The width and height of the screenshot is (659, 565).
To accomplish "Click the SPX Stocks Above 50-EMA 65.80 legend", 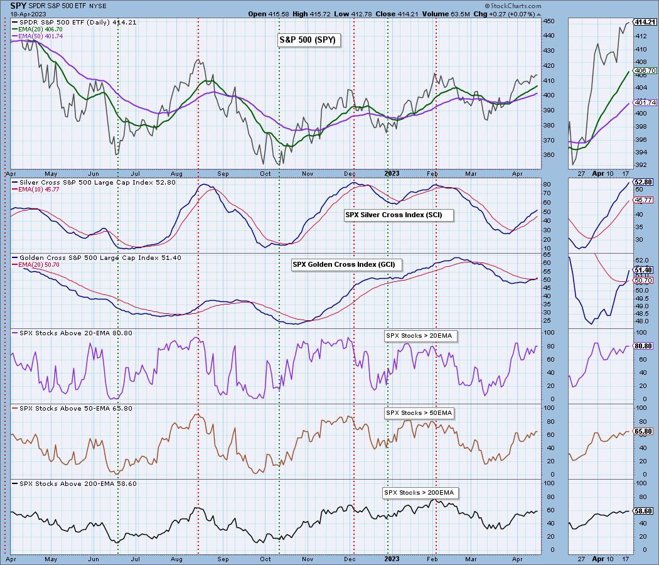I will pos(72,408).
